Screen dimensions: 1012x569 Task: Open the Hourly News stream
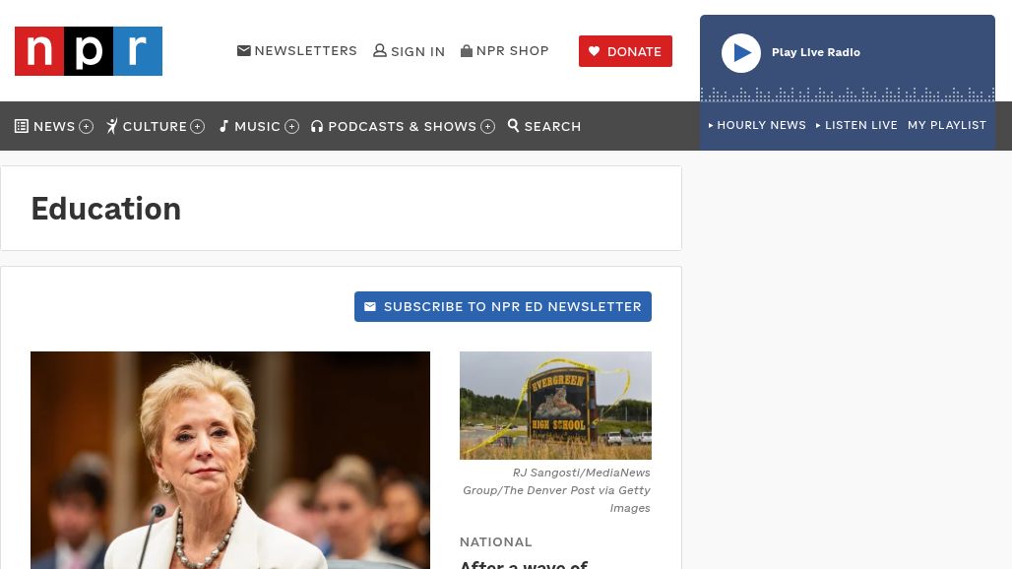[x=757, y=125]
